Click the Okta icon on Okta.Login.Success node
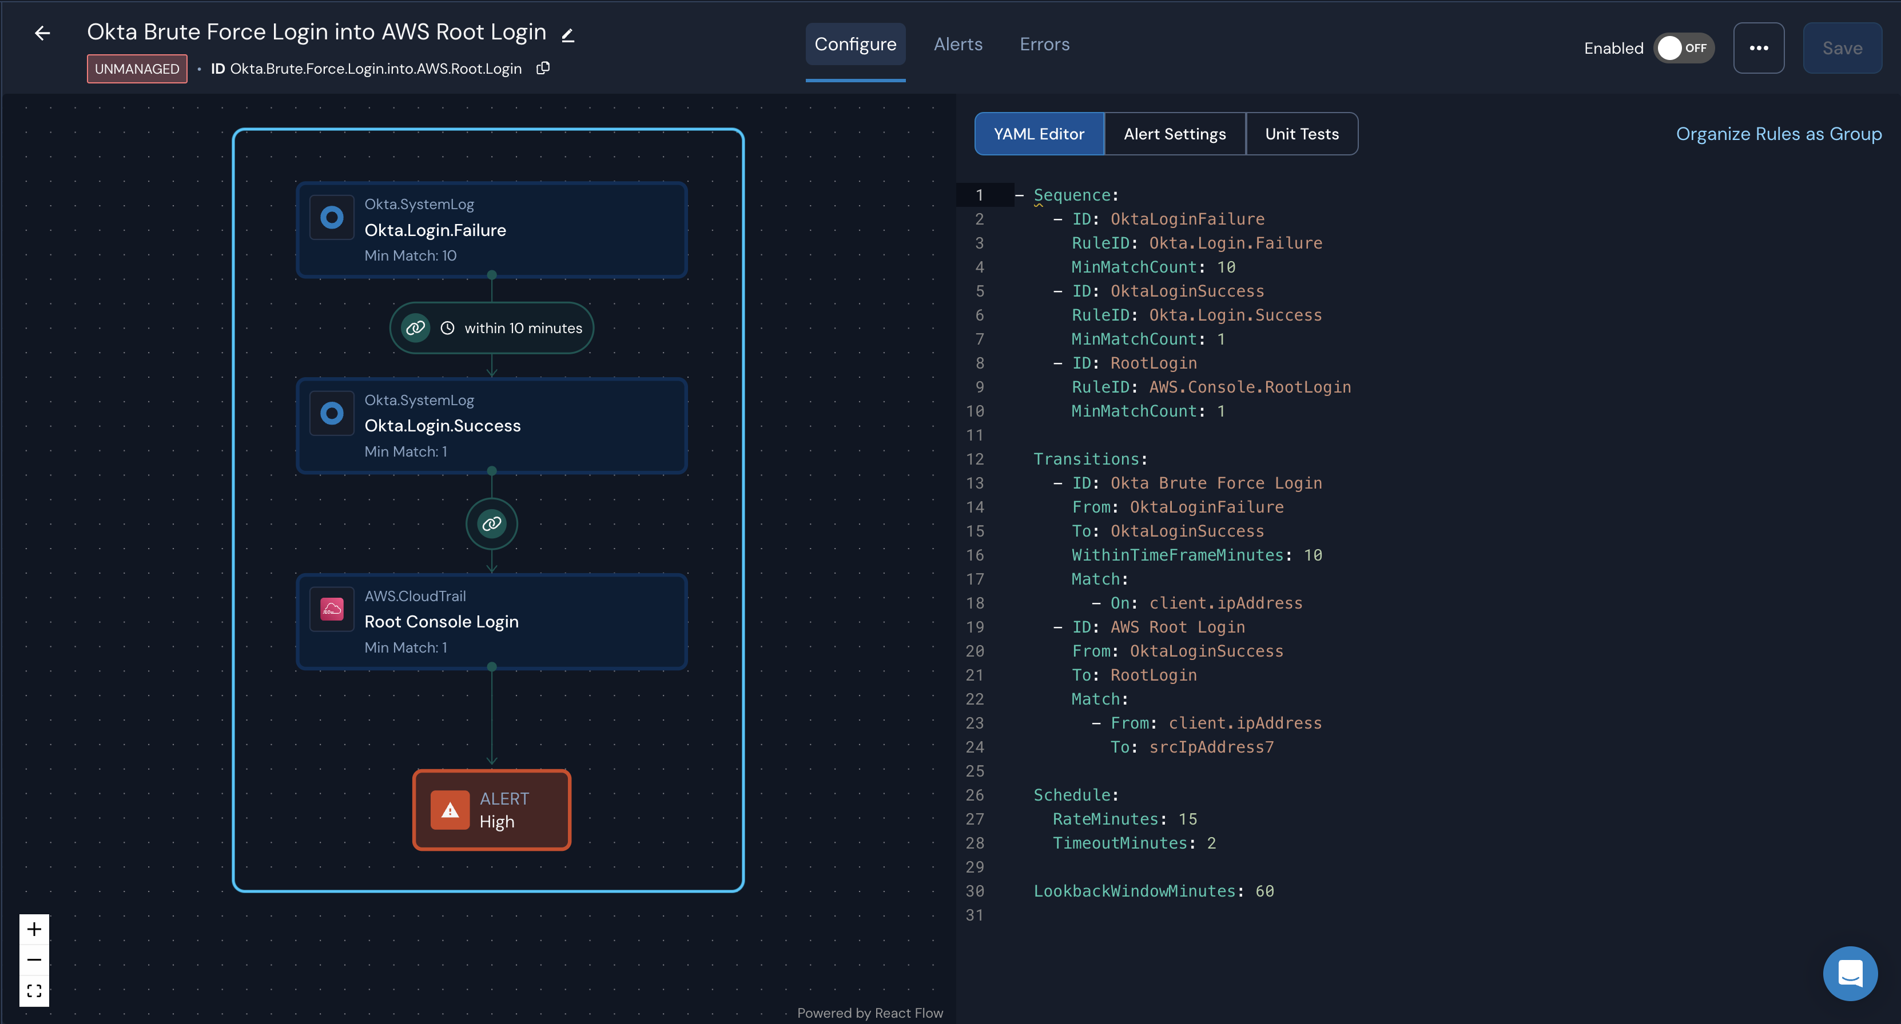 pos(332,413)
